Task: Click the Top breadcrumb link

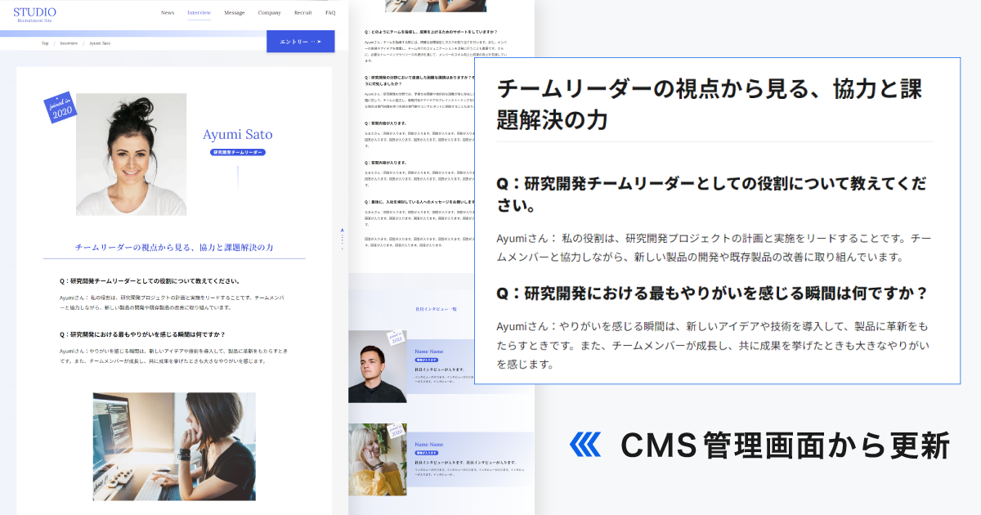Action: (x=45, y=43)
